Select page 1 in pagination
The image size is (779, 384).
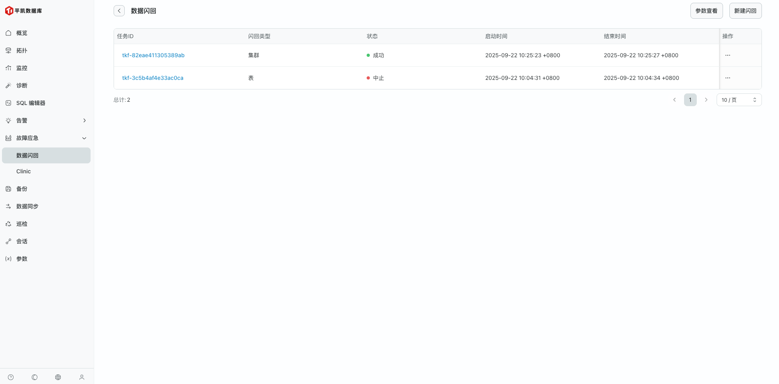click(690, 100)
